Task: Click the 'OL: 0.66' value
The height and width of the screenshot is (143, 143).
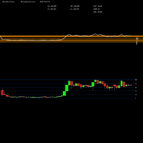Action: point(98,12)
